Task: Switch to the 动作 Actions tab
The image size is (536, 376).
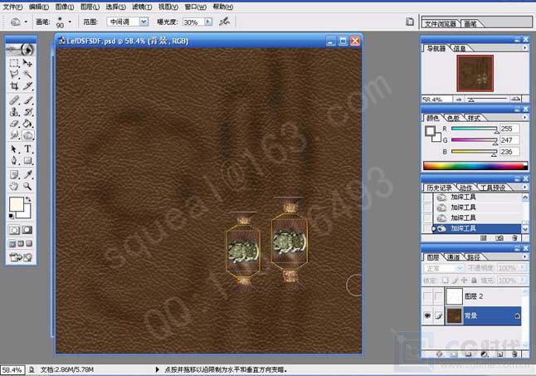Action: click(465, 188)
